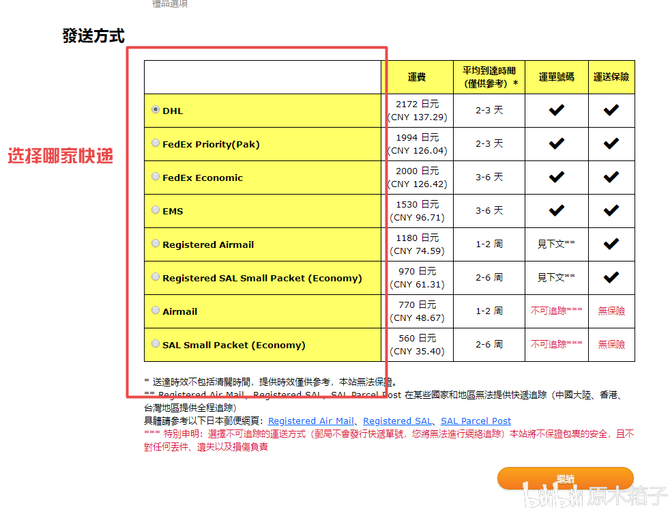Click the 970 日元 Registered SAL price
Viewport: 670px width, 508px height.
tap(417, 277)
